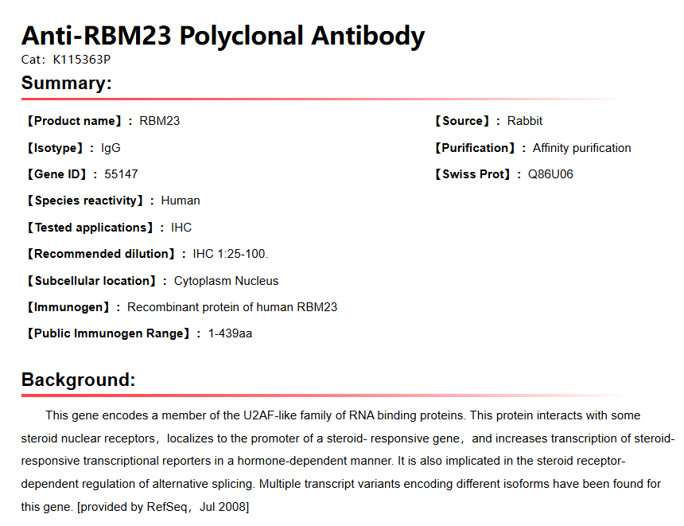Click the recommended dilution IHC 1:25-100
Viewport: 684px width, 526px height.
[231, 254]
